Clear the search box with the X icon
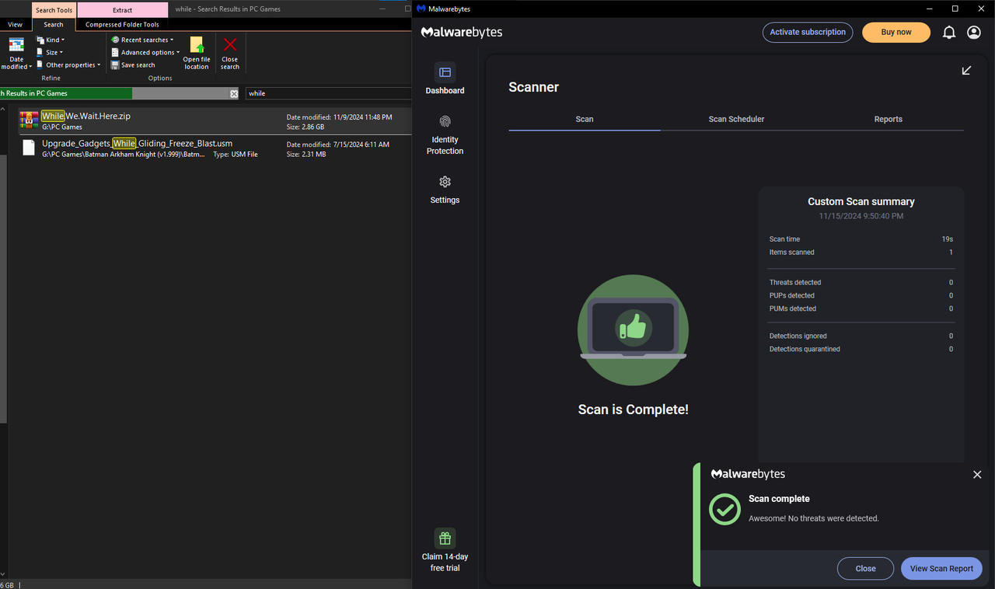995x589 pixels. tap(234, 93)
